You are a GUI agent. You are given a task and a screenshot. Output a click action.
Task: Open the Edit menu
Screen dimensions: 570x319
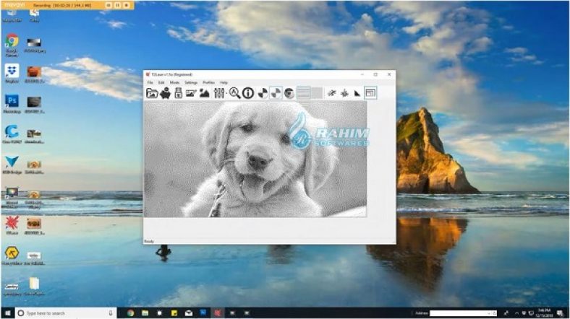161,83
